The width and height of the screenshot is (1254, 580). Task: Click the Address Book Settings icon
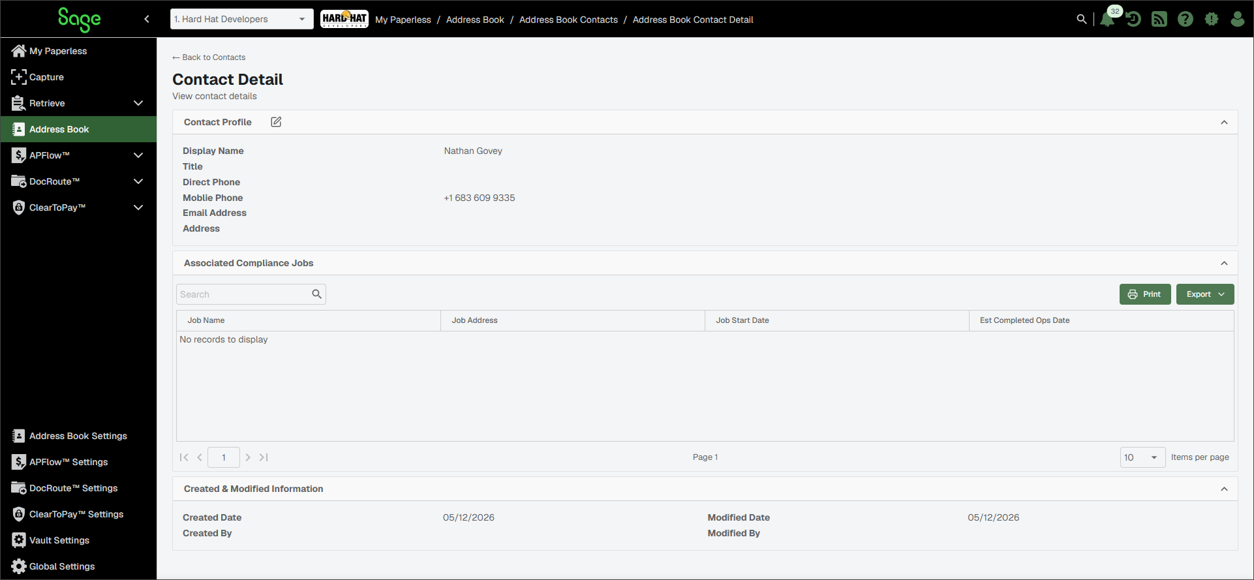(19, 436)
